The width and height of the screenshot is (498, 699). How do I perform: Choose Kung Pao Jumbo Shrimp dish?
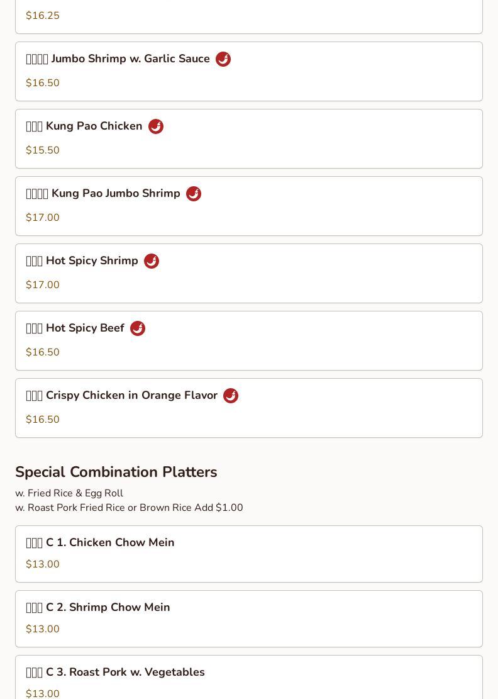(116, 194)
